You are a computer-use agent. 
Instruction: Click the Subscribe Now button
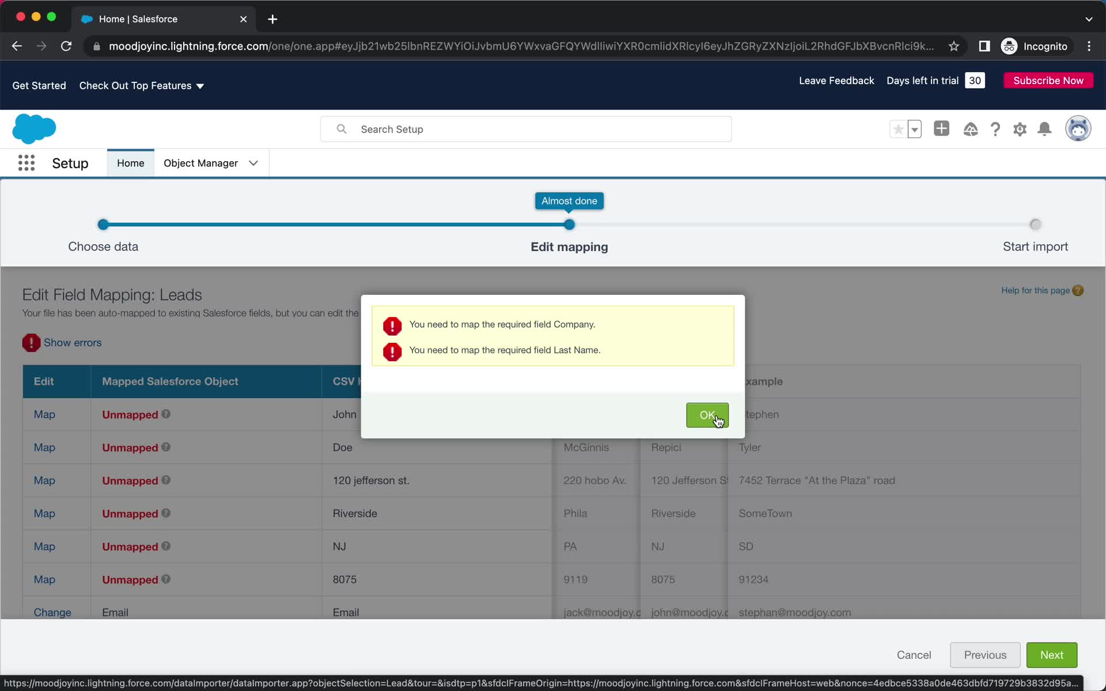[x=1048, y=81]
